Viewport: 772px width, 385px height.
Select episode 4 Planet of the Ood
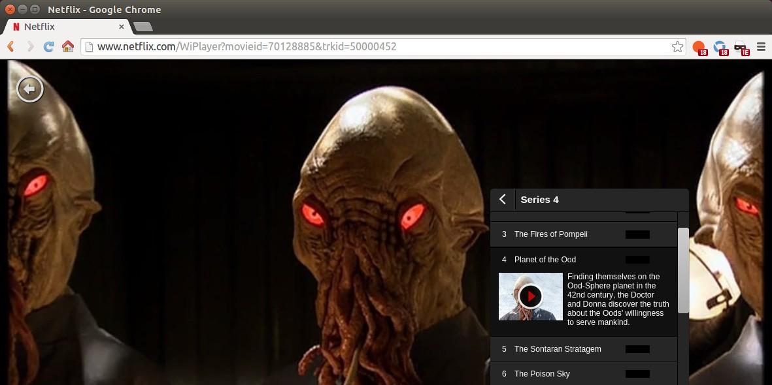tap(584, 260)
